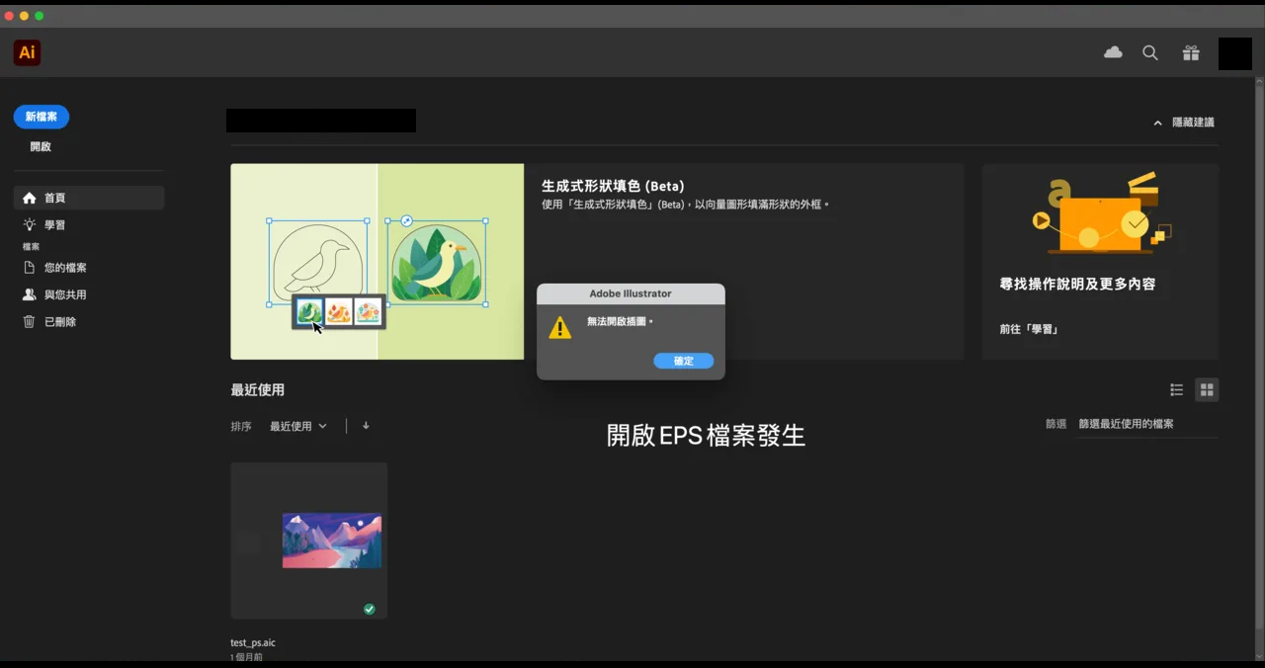This screenshot has width=1265, height=668.
Task: Click the home icon beside 首頁
Action: point(30,198)
